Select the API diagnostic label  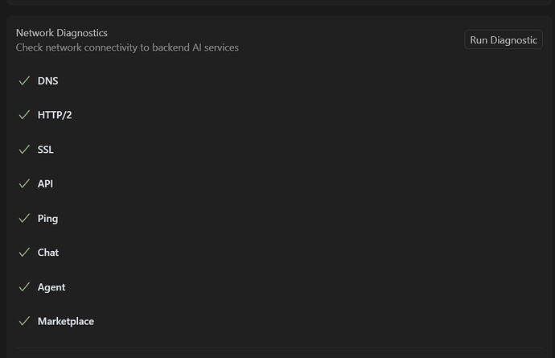[45, 183]
